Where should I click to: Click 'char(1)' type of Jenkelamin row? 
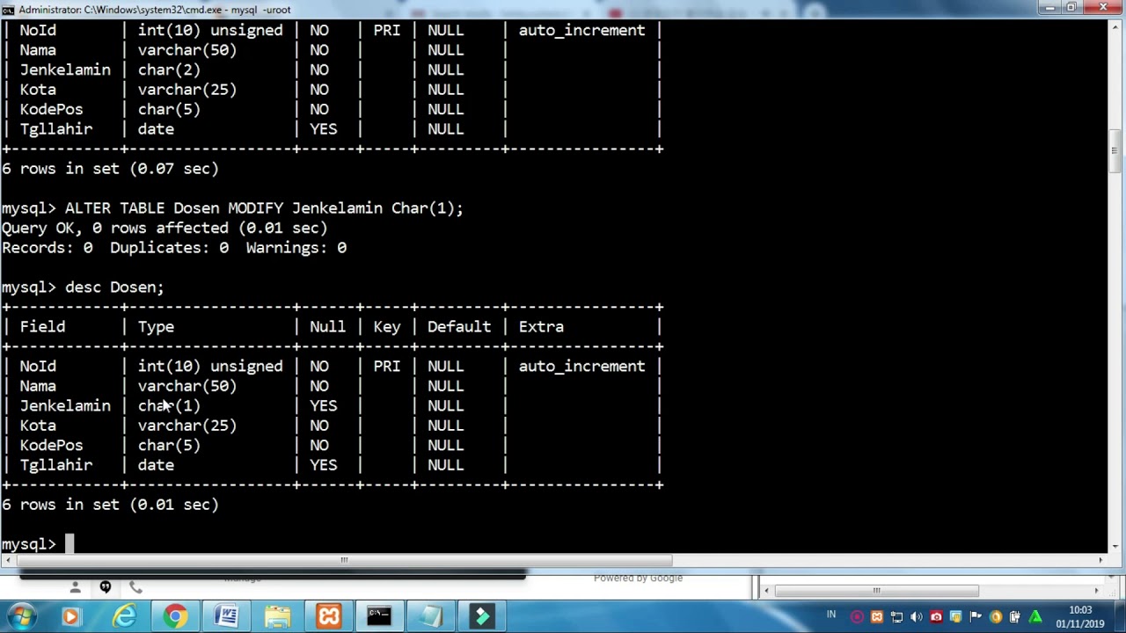pos(169,406)
